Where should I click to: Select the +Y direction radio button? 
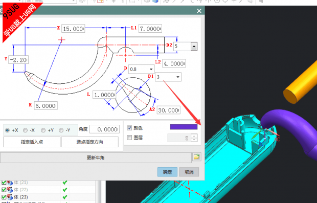[x=43, y=130]
